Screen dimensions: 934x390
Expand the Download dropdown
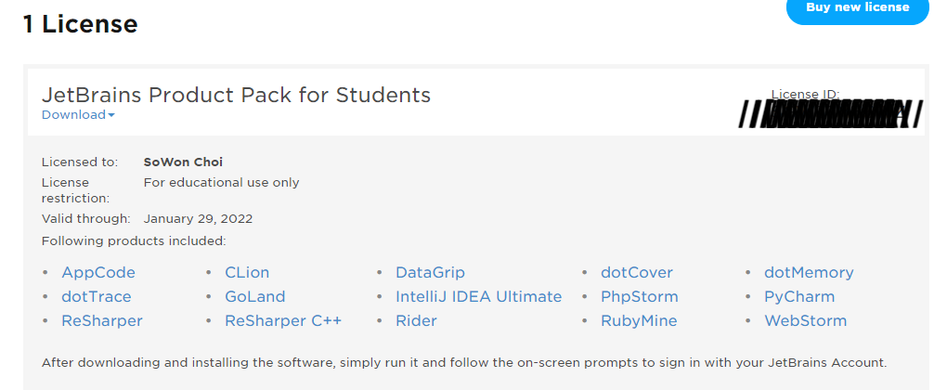point(78,115)
